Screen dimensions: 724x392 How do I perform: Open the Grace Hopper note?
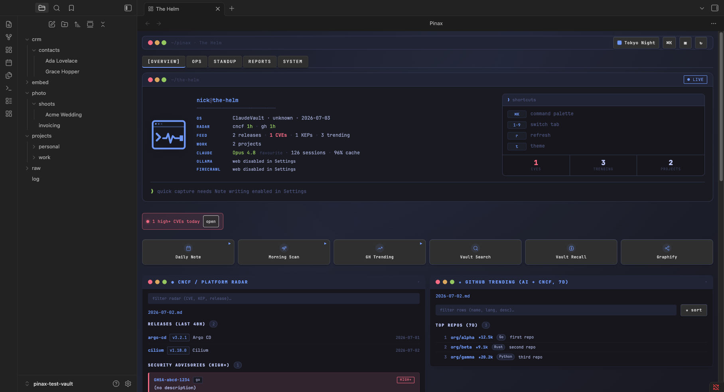[62, 71]
